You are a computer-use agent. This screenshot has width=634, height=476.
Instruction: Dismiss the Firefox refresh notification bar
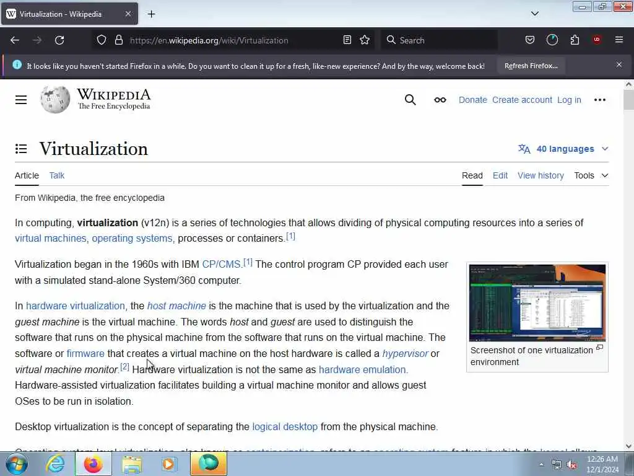[x=619, y=64]
